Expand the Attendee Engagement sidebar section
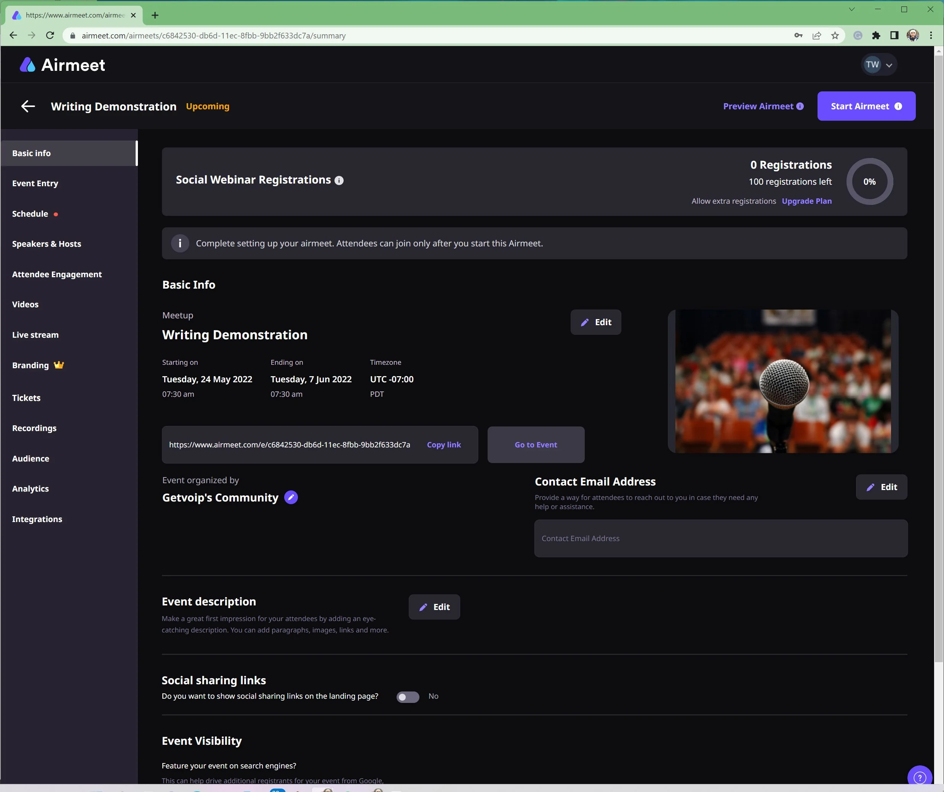This screenshot has width=944, height=792. tap(57, 273)
